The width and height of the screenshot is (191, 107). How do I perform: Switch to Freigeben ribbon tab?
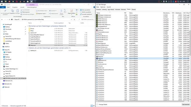pyautogui.click(x=15, y=7)
